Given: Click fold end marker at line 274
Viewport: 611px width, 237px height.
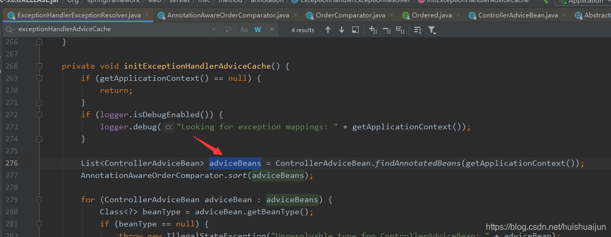Looking at the screenshot, I should [39, 139].
